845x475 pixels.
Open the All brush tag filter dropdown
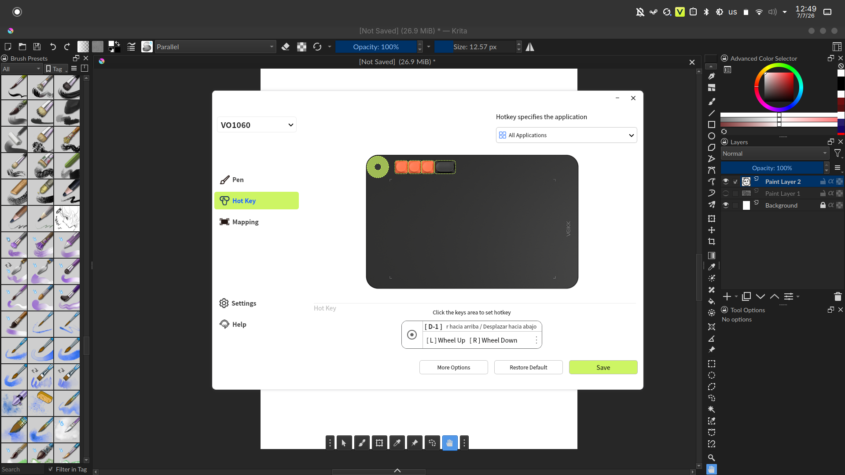click(x=22, y=69)
